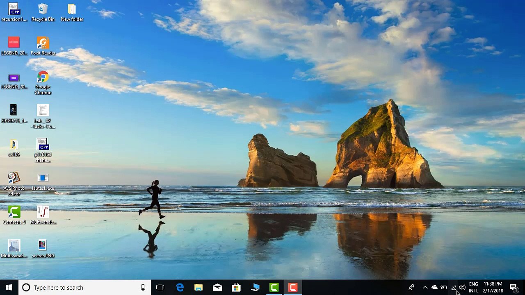Select the recursion1 CPP file on desktop
525x295 pixels.
(x=14, y=12)
